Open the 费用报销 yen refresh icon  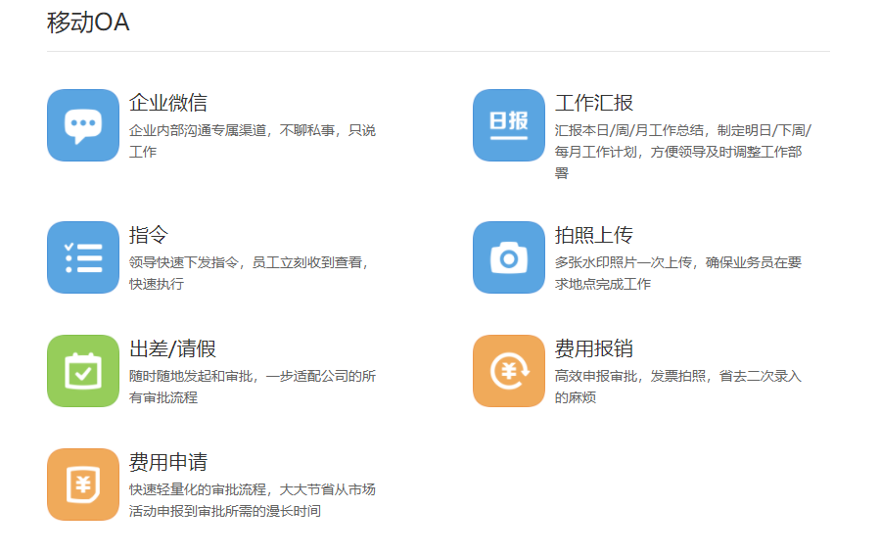point(509,371)
